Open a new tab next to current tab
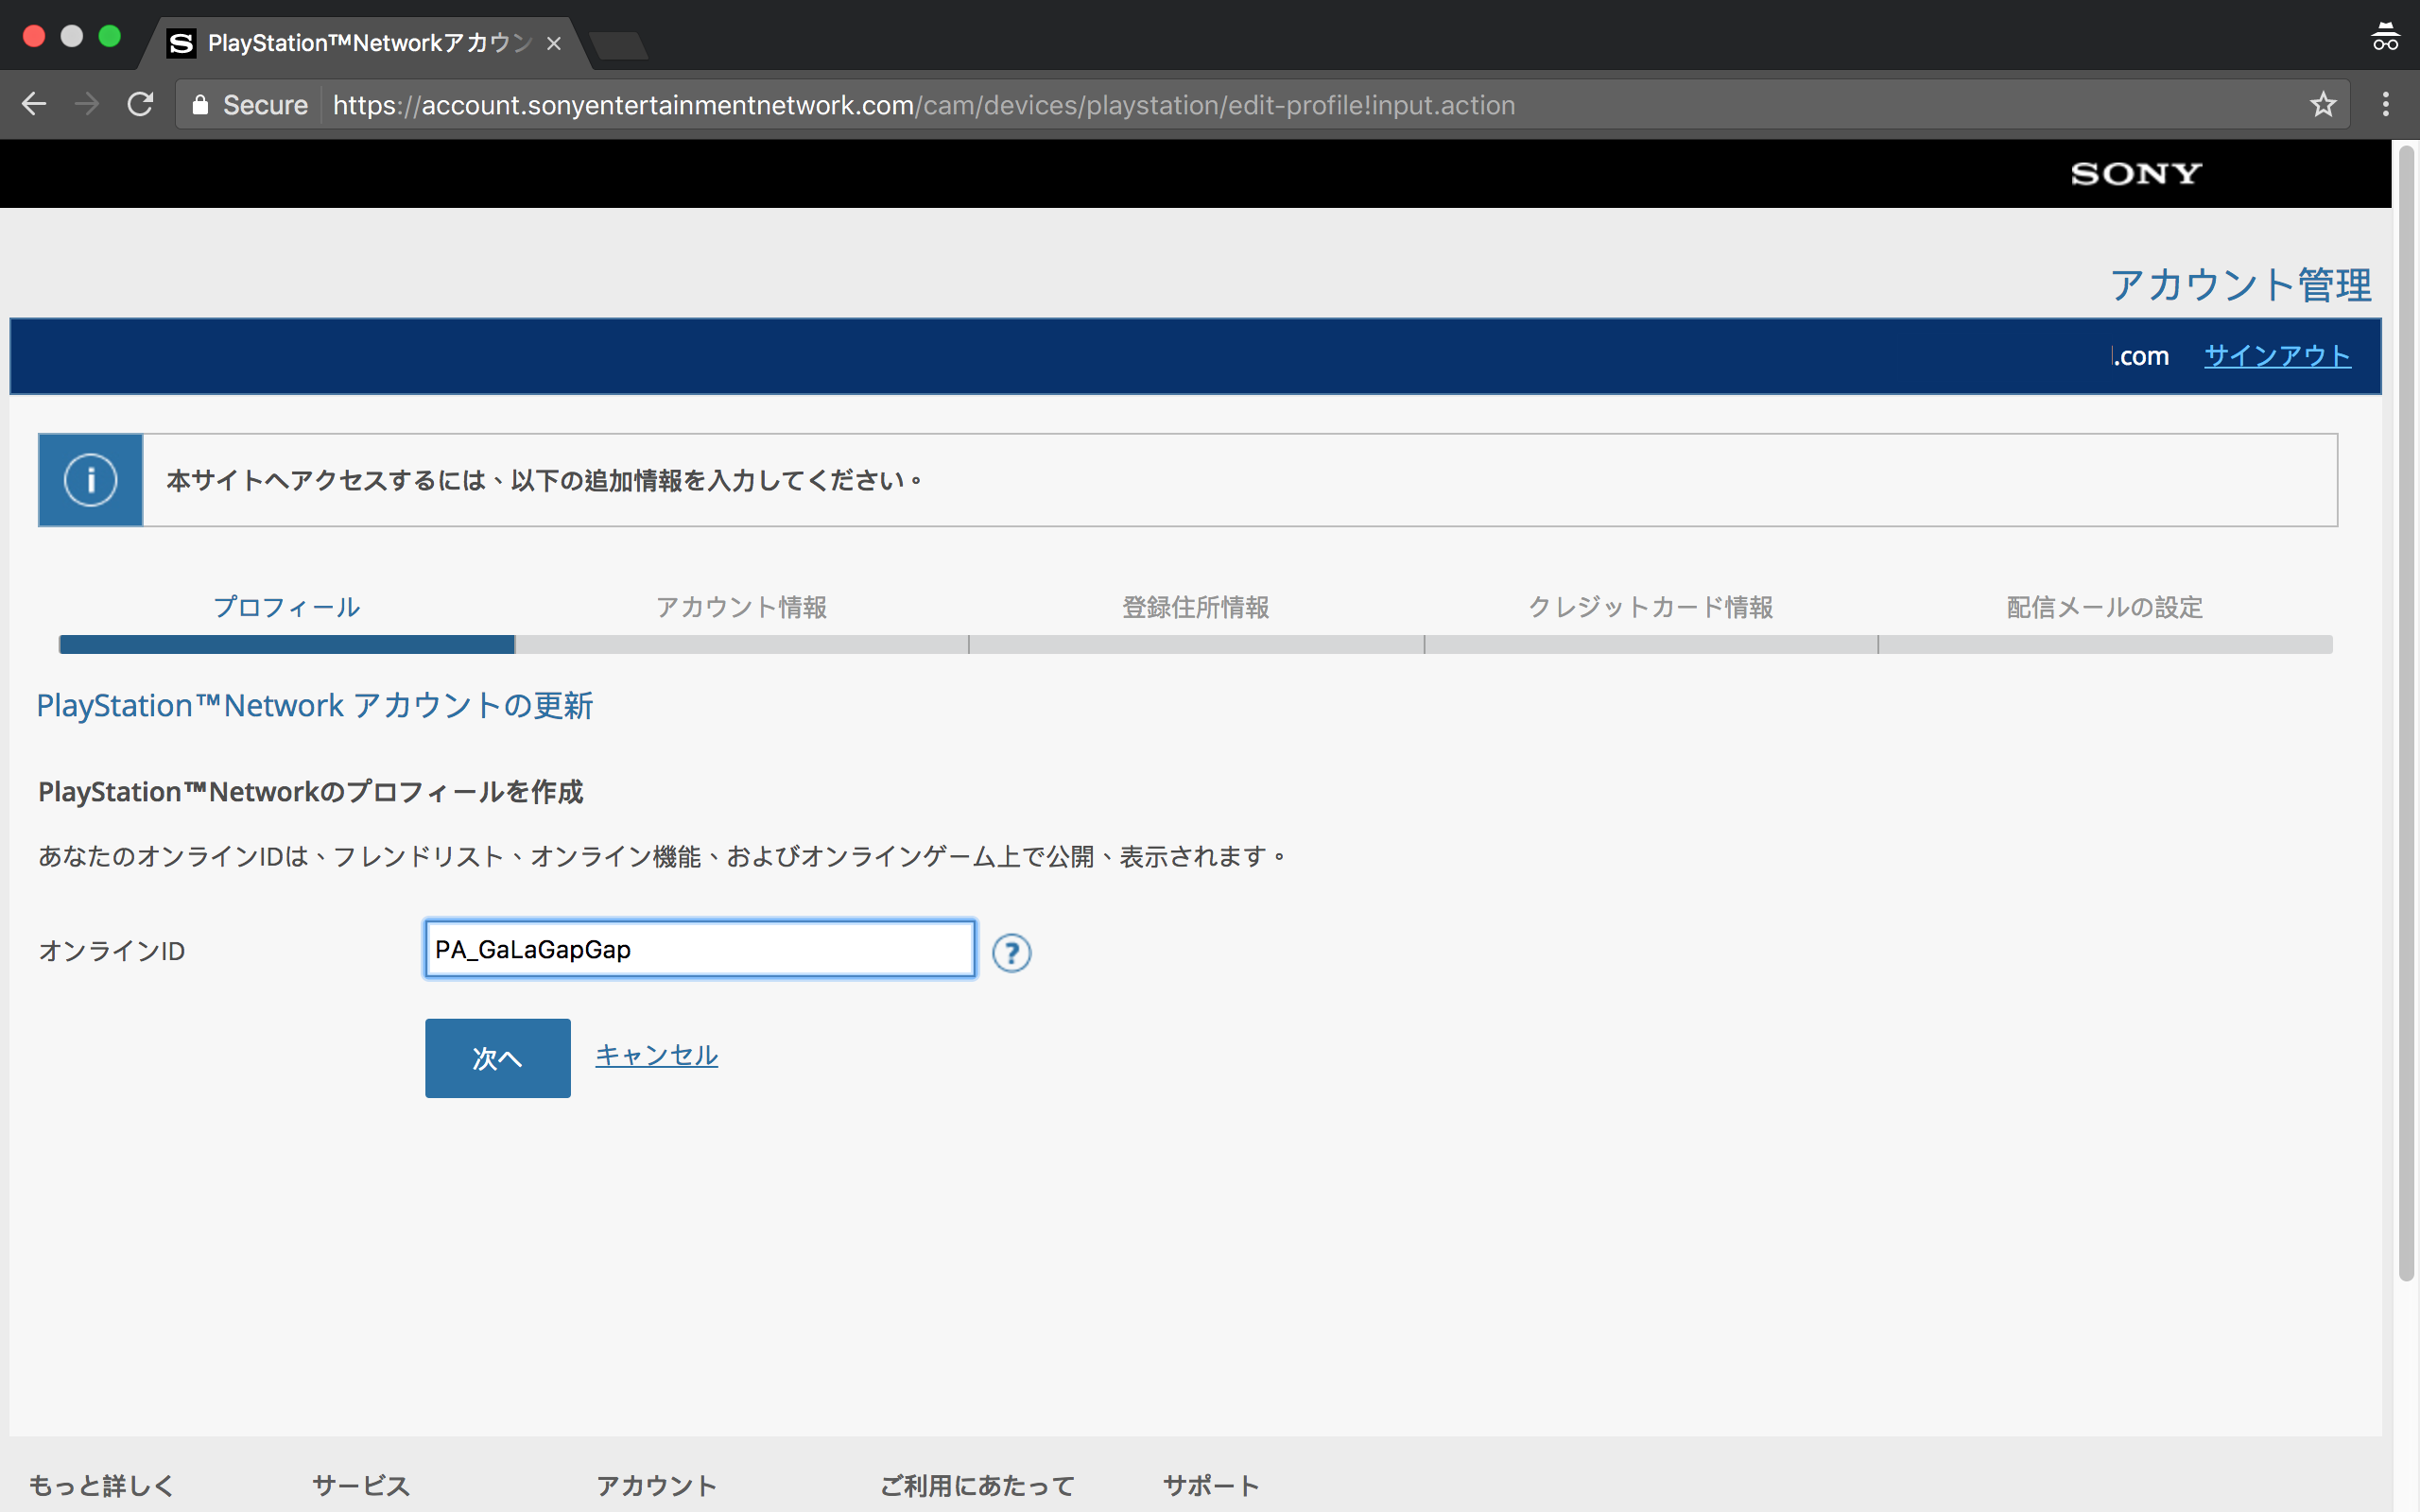 [618, 45]
